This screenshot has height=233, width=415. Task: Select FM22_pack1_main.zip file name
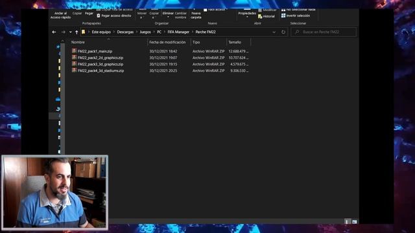pos(95,51)
